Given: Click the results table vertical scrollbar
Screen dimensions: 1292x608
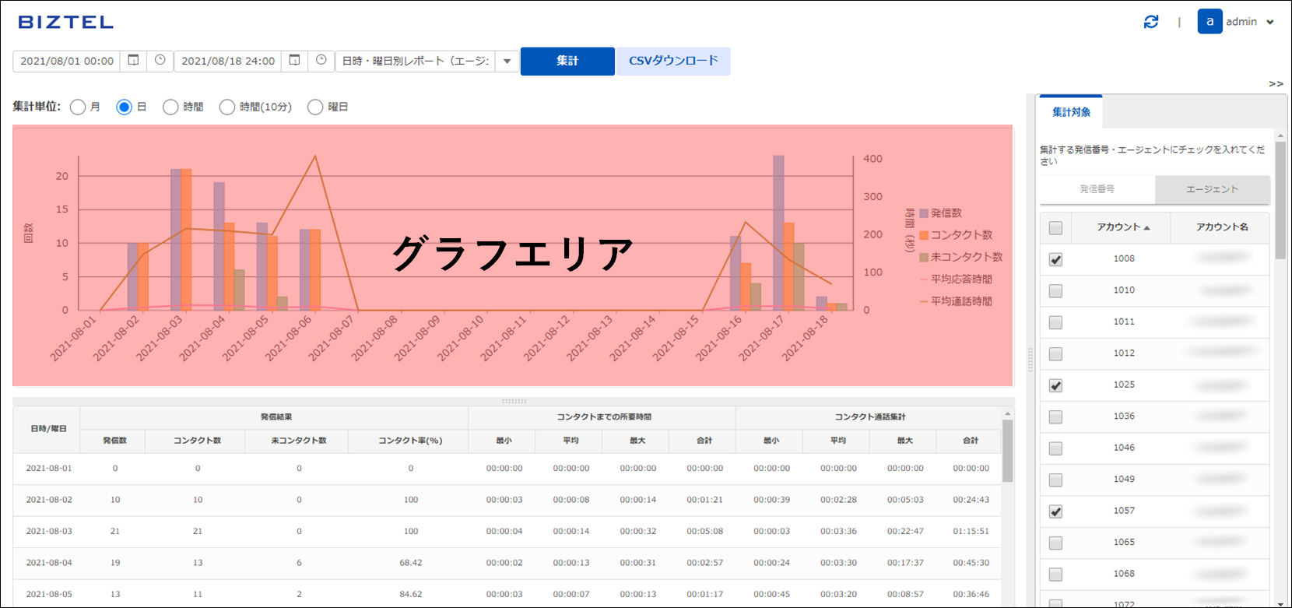Looking at the screenshot, I should tap(1007, 452).
